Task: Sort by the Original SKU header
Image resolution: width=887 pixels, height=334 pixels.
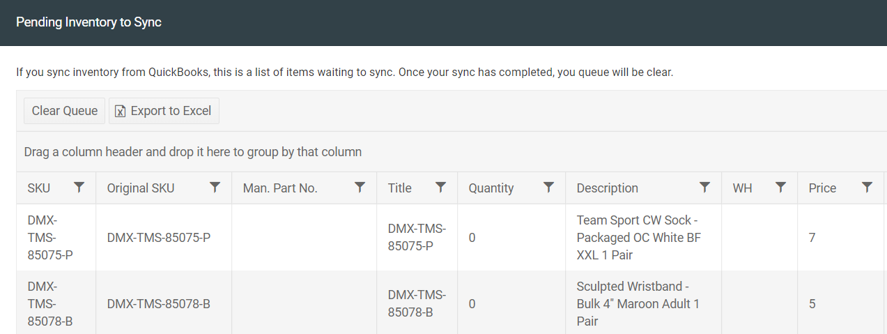Action: click(x=141, y=188)
